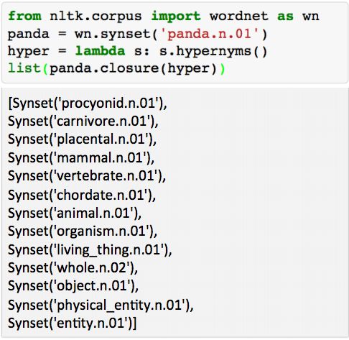Click the Synset('entity.n.01') final output line
This screenshot has height=340, width=349.
click(x=72, y=323)
